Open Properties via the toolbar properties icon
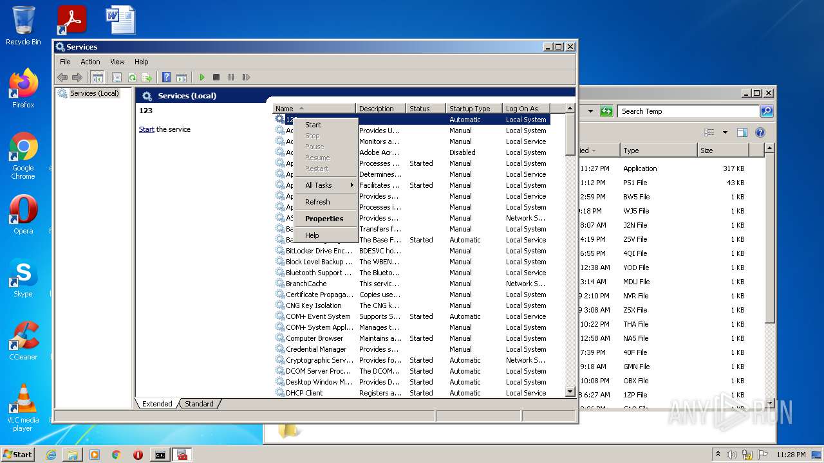Viewport: 824px width, 463px height. click(117, 77)
